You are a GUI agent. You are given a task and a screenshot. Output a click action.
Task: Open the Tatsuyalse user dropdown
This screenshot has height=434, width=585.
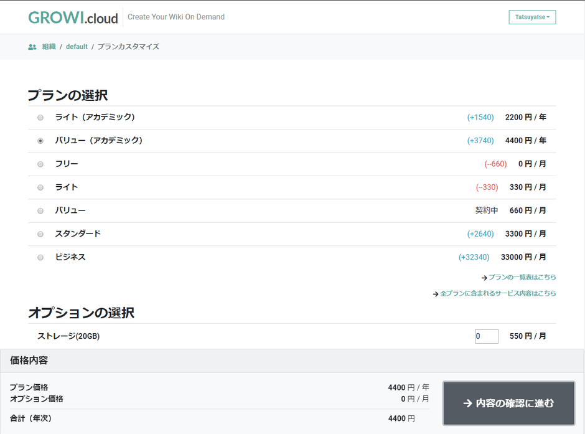click(x=531, y=17)
